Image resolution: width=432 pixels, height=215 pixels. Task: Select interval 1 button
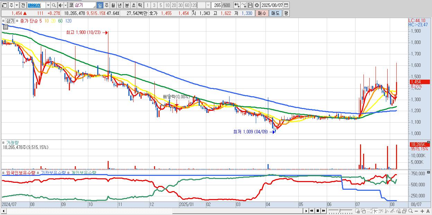click(147, 5)
